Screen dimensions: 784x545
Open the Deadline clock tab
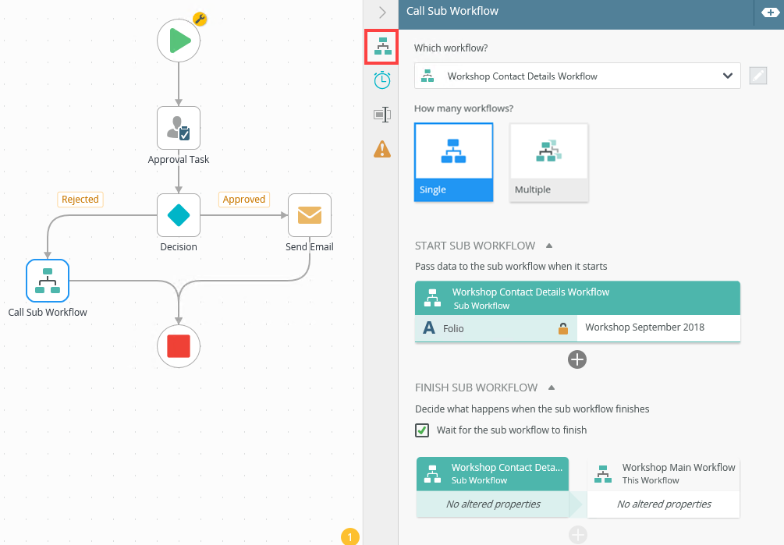[382, 80]
